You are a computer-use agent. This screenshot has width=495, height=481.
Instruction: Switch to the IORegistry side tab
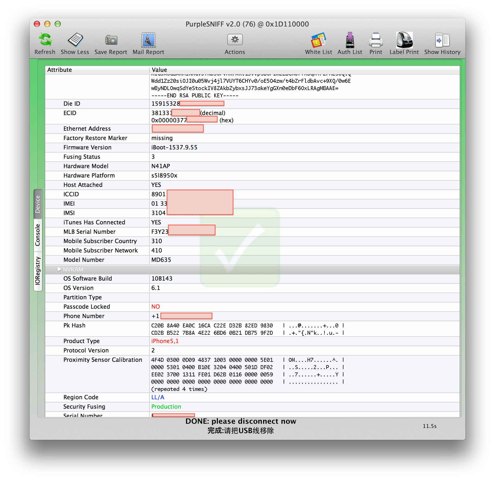pyautogui.click(x=38, y=271)
